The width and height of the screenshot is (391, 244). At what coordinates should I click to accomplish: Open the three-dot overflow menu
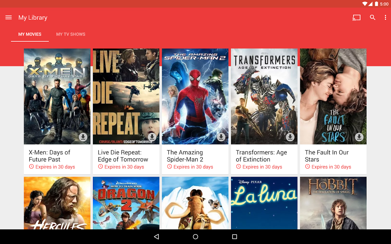[x=385, y=18]
